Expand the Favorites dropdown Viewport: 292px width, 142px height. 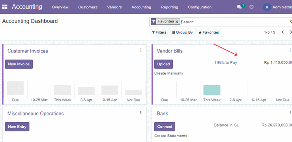point(209,32)
